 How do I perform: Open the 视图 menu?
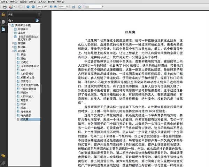[x=23, y=2]
